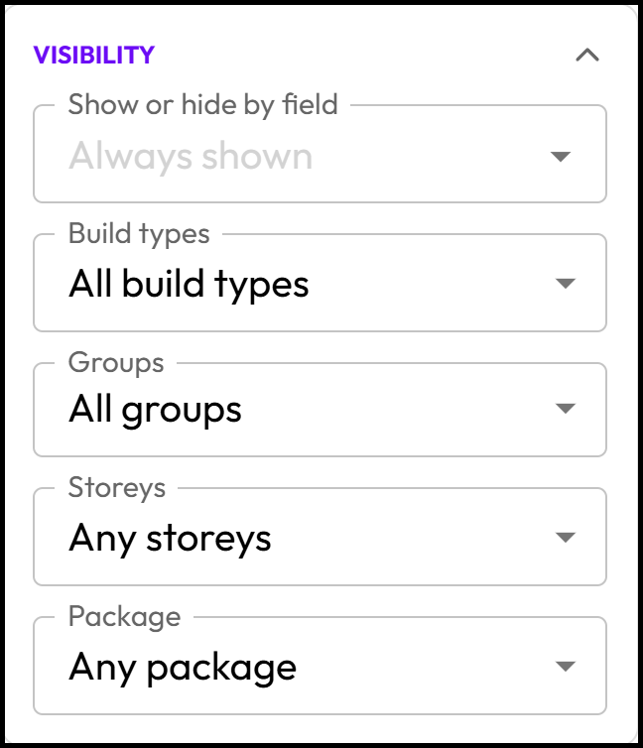
Task: Click the arrow beside Any storeys
Action: (x=566, y=538)
